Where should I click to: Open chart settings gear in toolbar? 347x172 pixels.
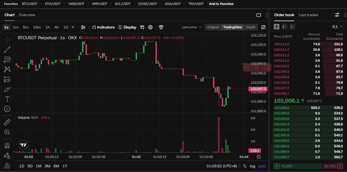pos(150,27)
